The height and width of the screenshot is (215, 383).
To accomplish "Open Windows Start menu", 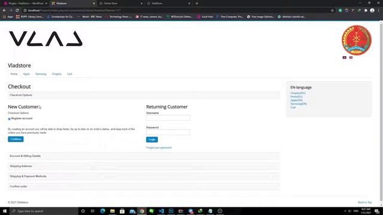I will click(5, 211).
